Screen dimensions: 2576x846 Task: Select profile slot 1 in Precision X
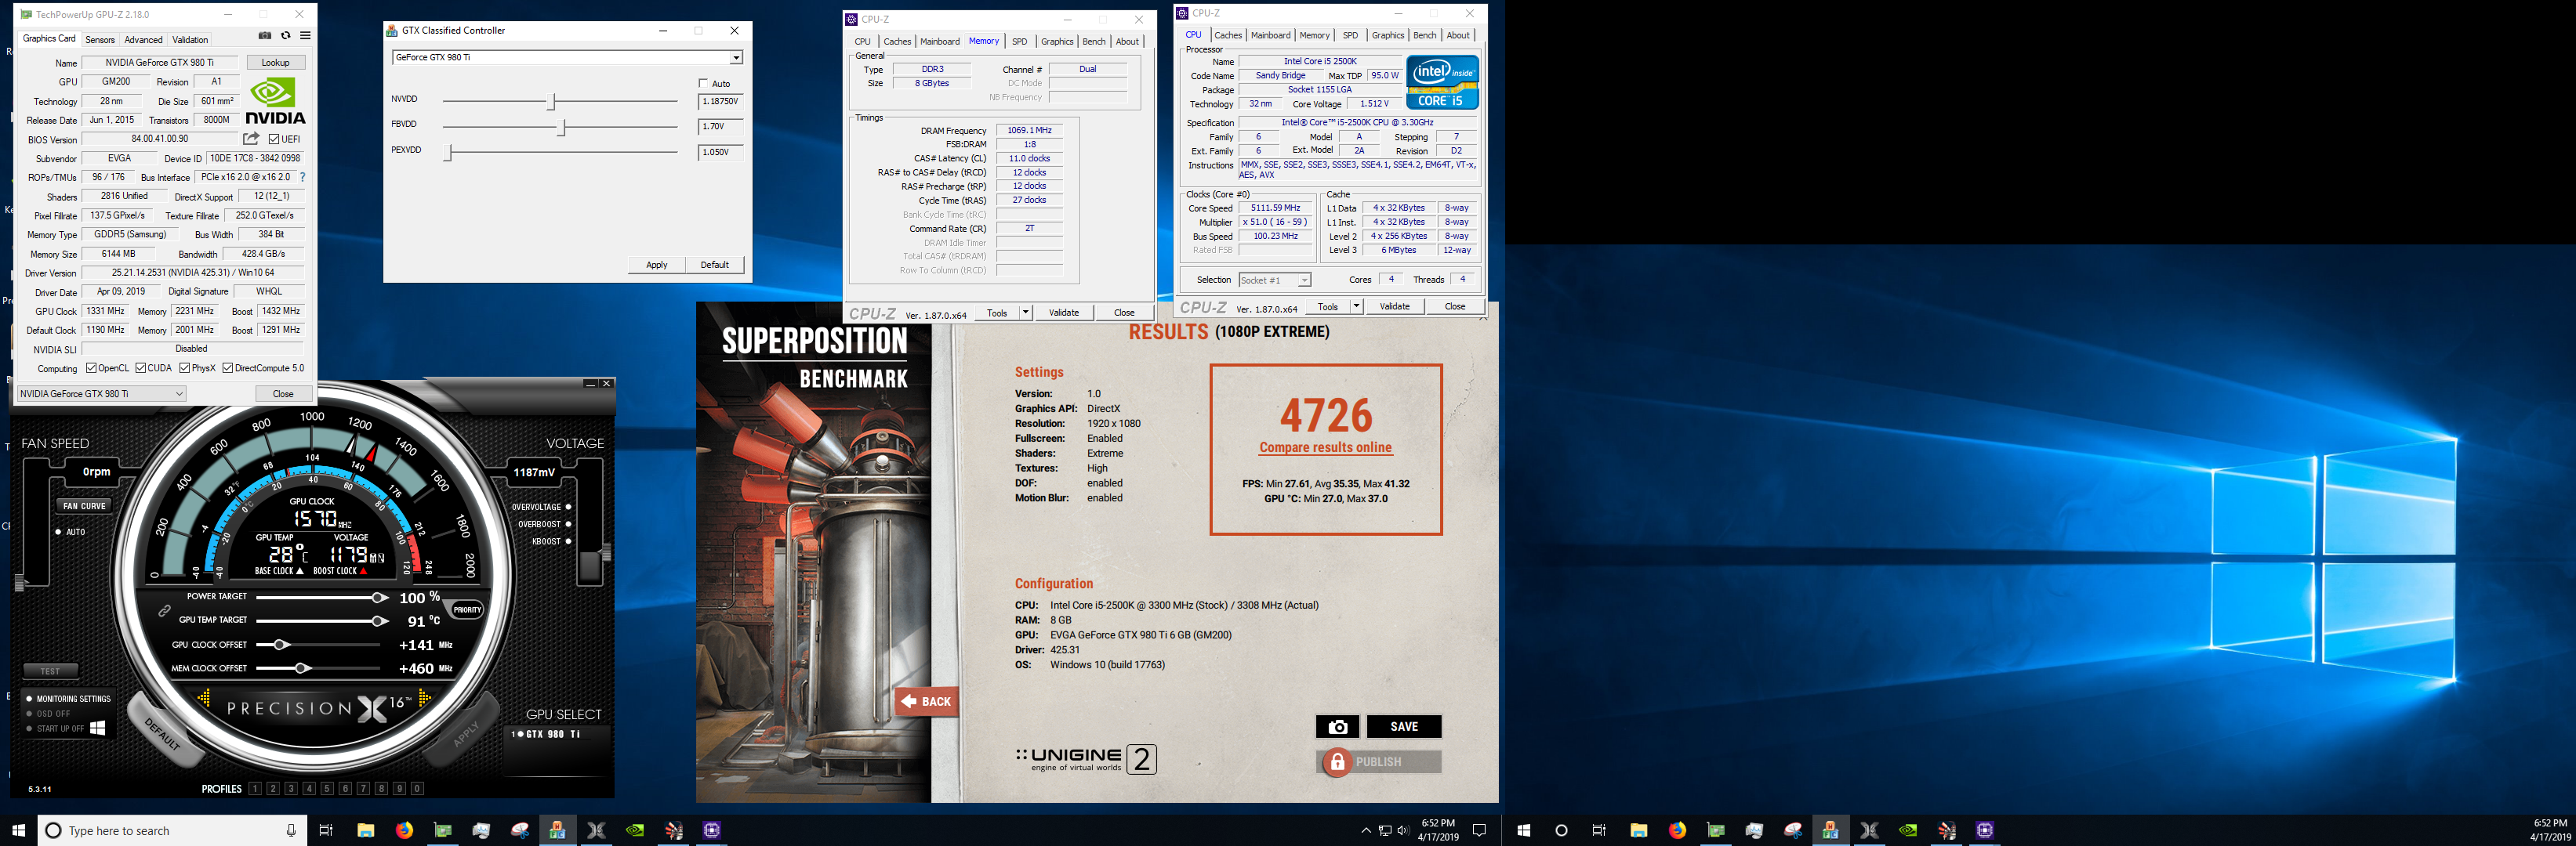click(255, 788)
